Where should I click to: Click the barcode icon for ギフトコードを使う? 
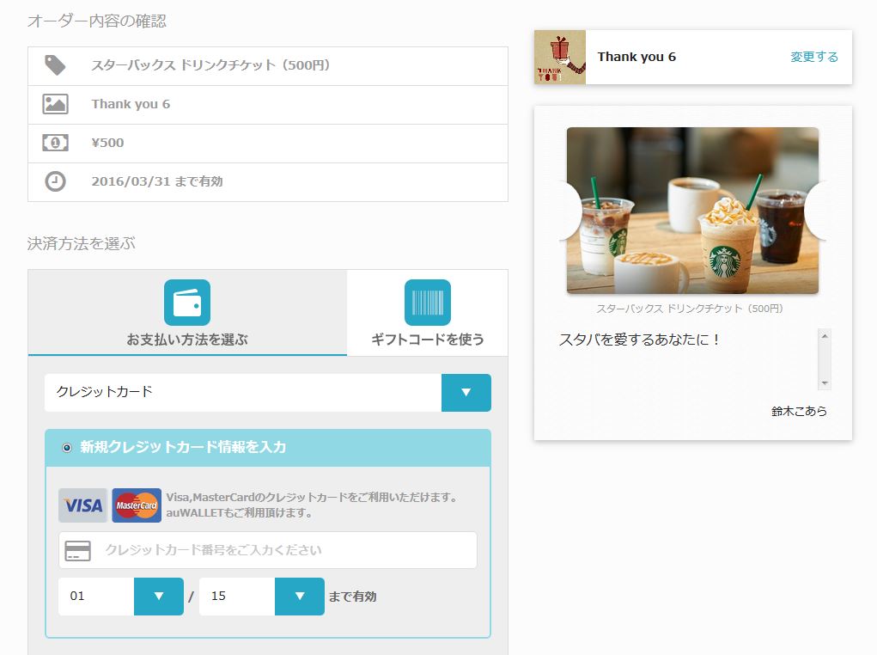(x=427, y=303)
